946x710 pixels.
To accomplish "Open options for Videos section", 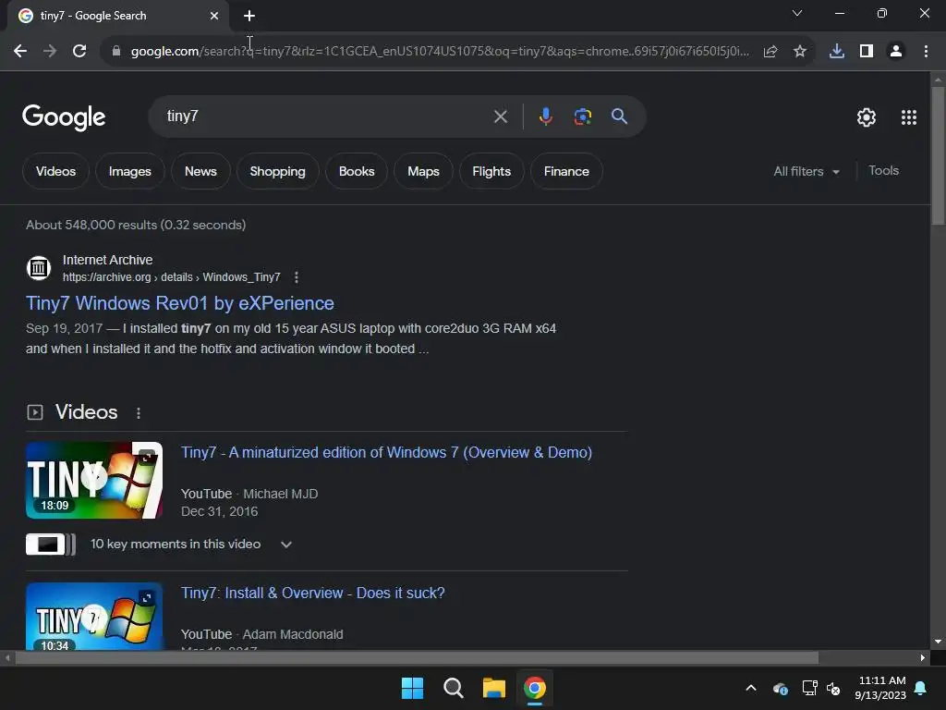I will pos(139,413).
